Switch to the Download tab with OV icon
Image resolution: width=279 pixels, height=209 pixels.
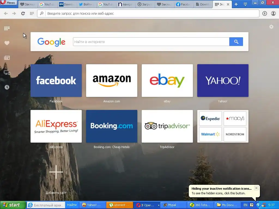(x=67, y=4)
